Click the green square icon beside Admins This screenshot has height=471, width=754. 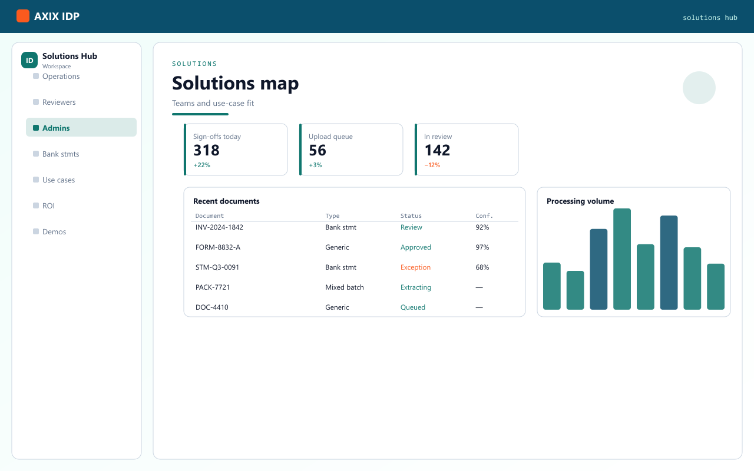(36, 128)
